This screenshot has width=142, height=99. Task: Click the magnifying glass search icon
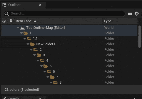pos(7,14)
